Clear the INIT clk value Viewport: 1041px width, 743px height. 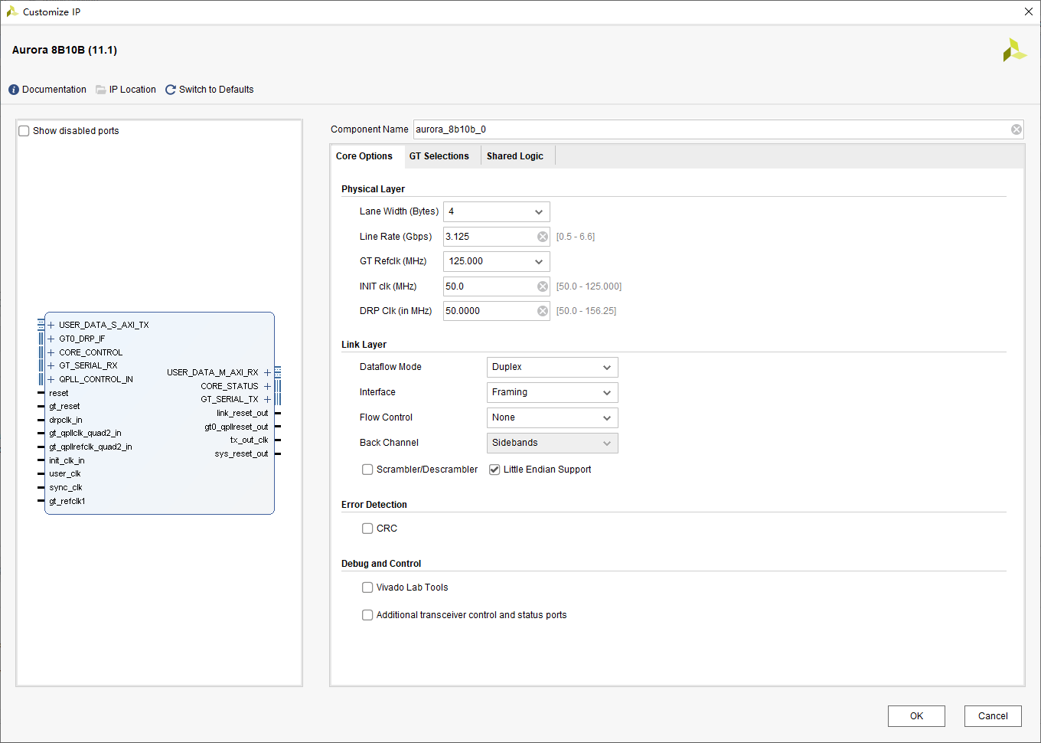click(x=543, y=286)
